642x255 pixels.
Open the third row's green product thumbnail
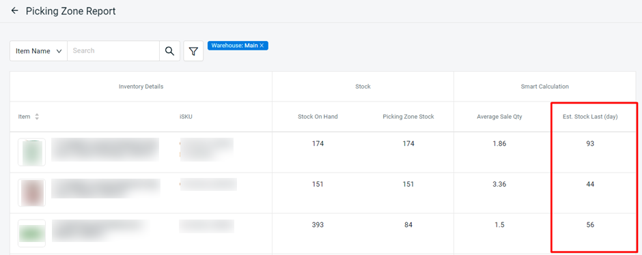(x=31, y=233)
